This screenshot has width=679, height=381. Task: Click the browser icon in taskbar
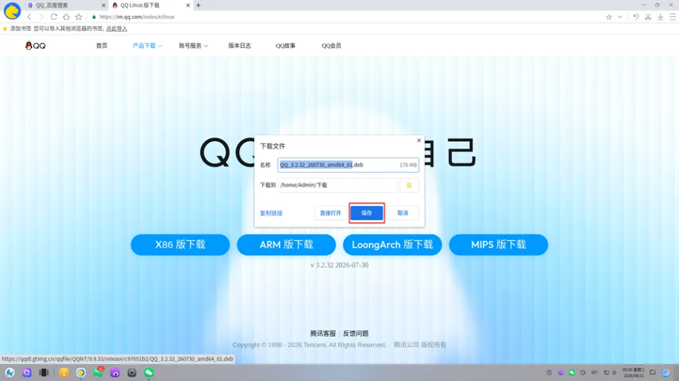click(x=80, y=372)
